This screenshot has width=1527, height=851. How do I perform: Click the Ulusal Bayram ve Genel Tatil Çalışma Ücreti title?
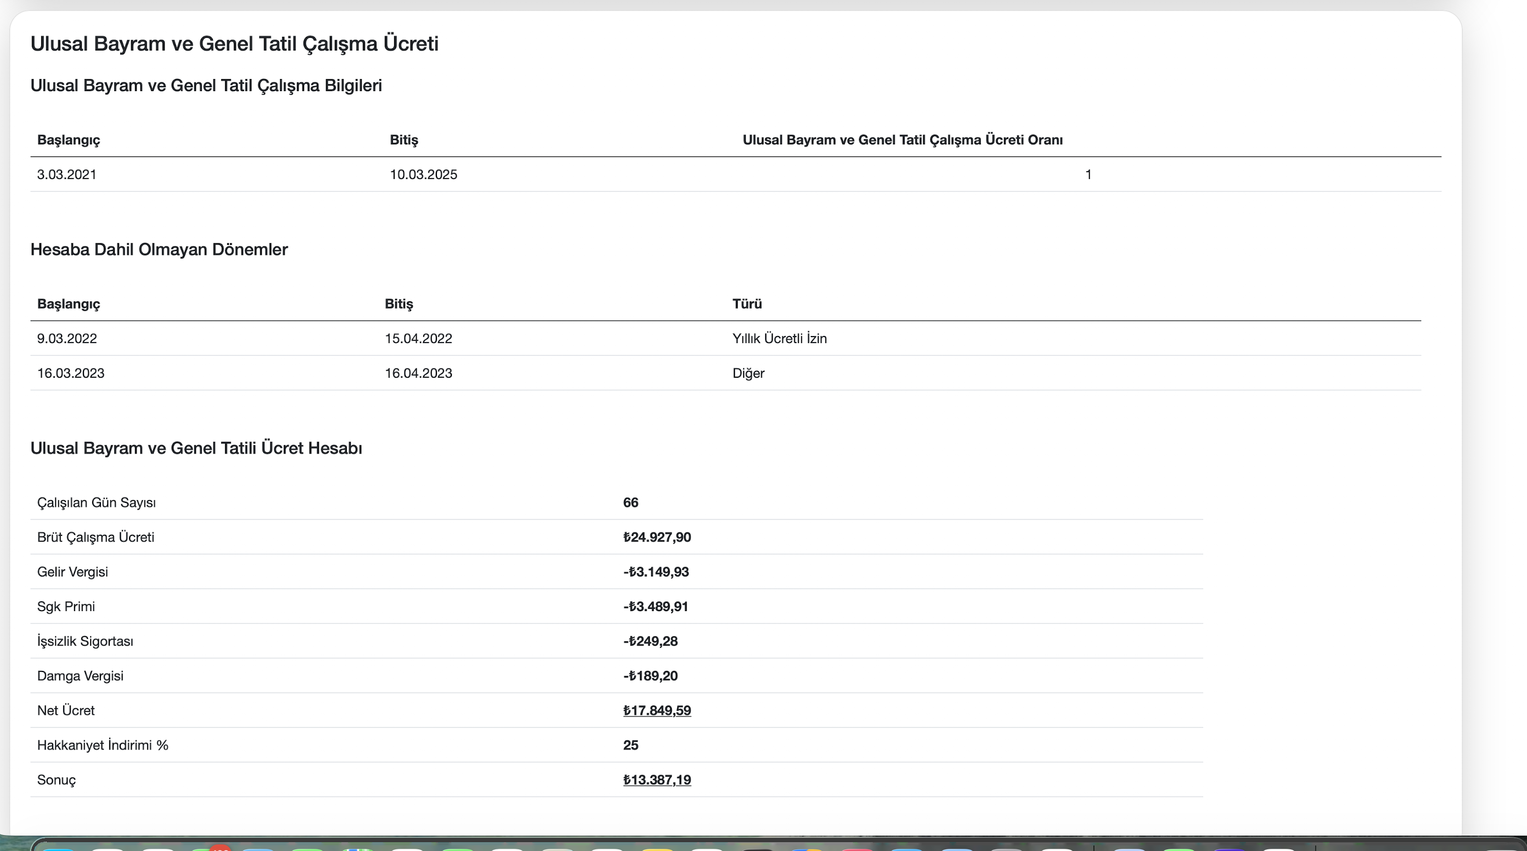point(234,44)
